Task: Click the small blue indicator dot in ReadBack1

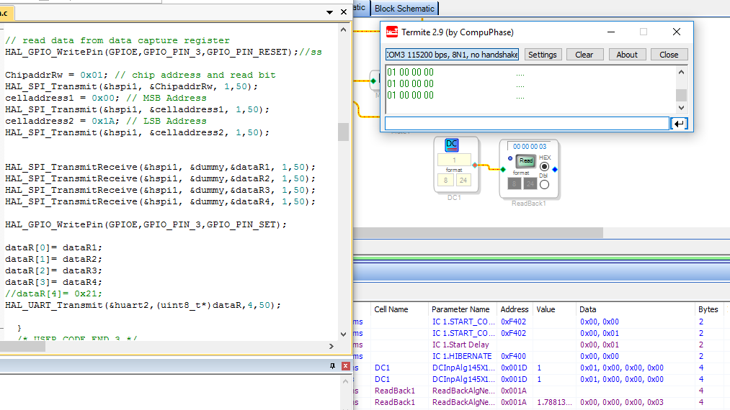Action: pyautogui.click(x=510, y=158)
